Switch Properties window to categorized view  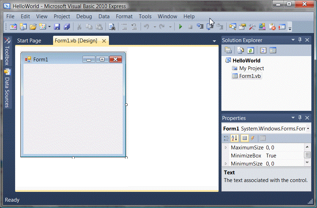[x=226, y=138]
